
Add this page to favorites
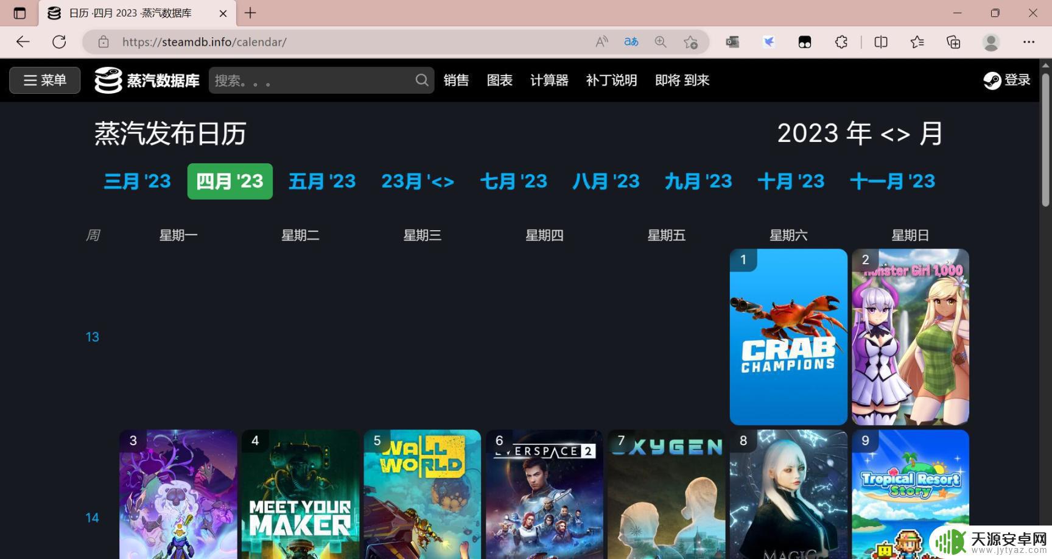690,42
